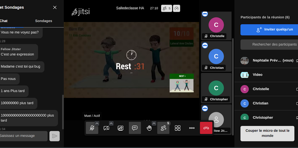The height and width of the screenshot is (148, 298).
Task: Start screen sharing
Action: (x=121, y=128)
